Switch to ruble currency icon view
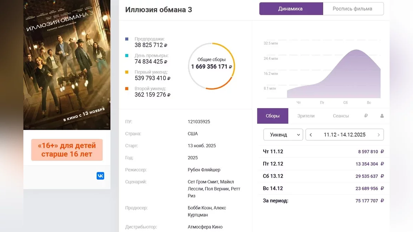The image size is (413, 232). pos(366,116)
